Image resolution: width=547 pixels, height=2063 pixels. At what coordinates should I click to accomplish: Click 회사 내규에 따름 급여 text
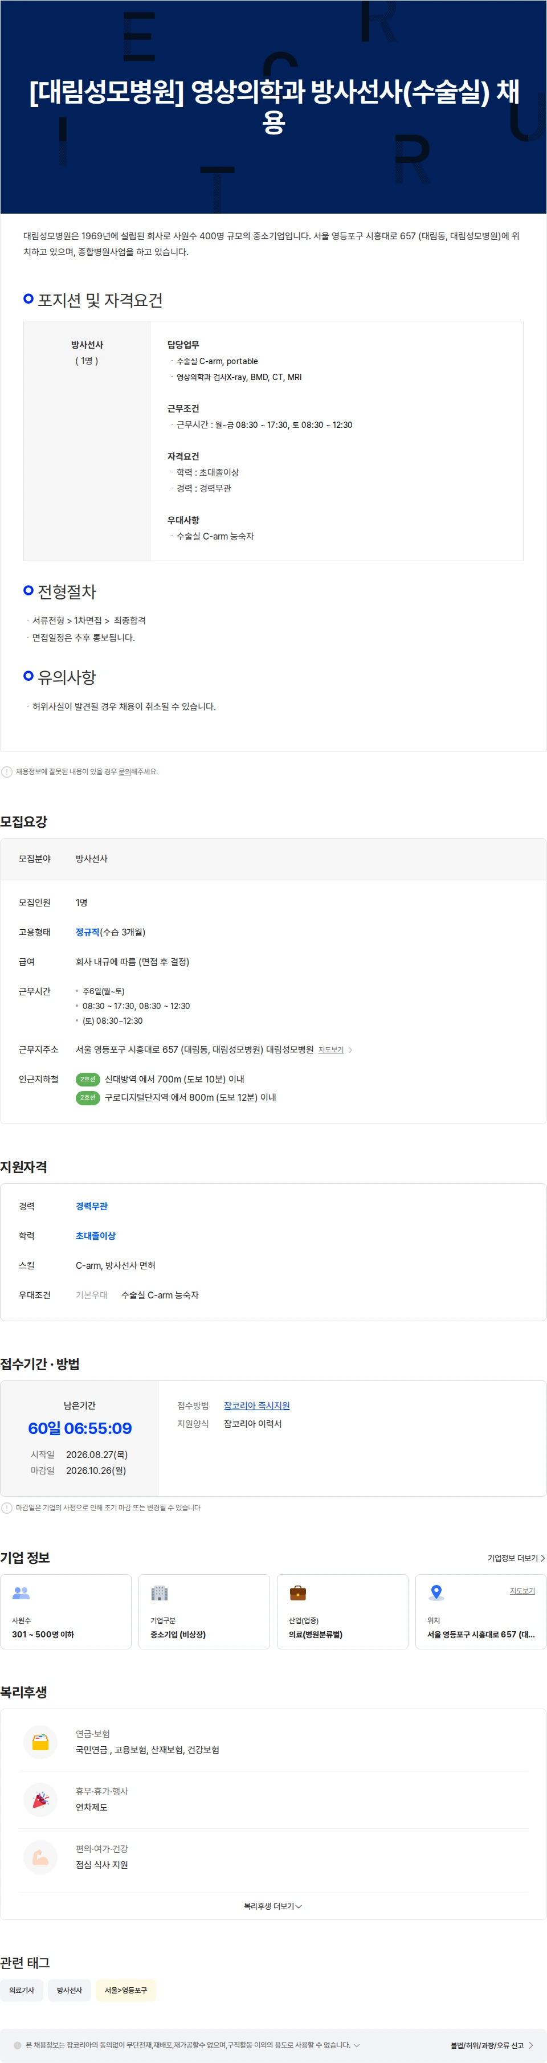click(x=132, y=961)
